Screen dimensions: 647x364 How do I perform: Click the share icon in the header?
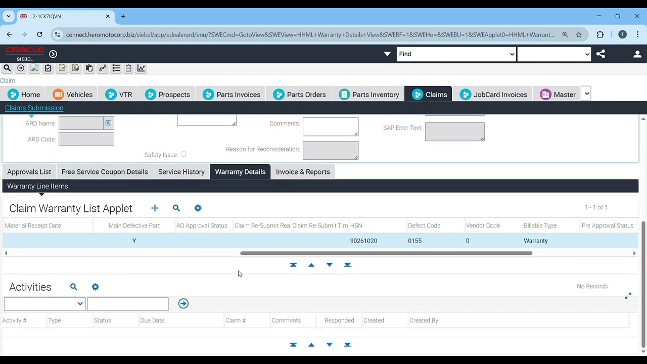coord(600,54)
